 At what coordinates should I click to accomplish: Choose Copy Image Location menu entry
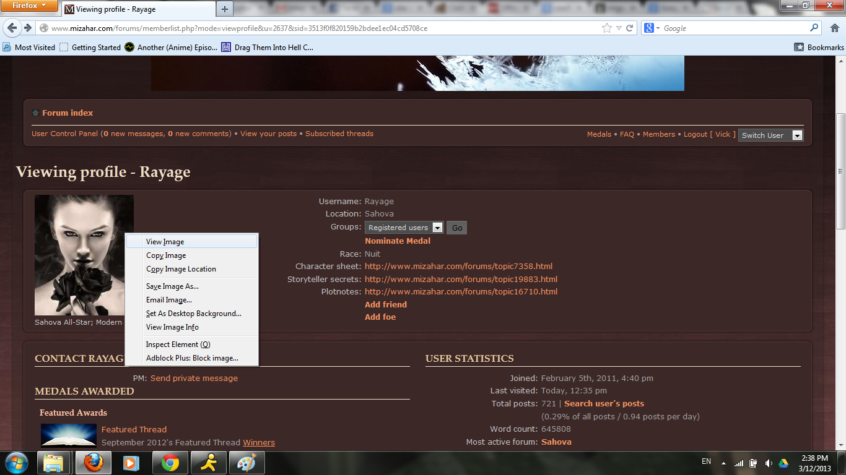(181, 269)
